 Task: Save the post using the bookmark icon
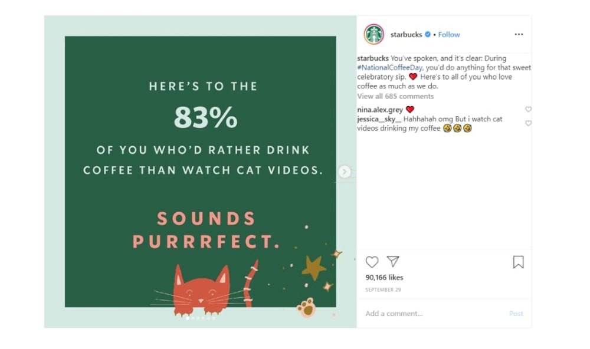(x=519, y=261)
